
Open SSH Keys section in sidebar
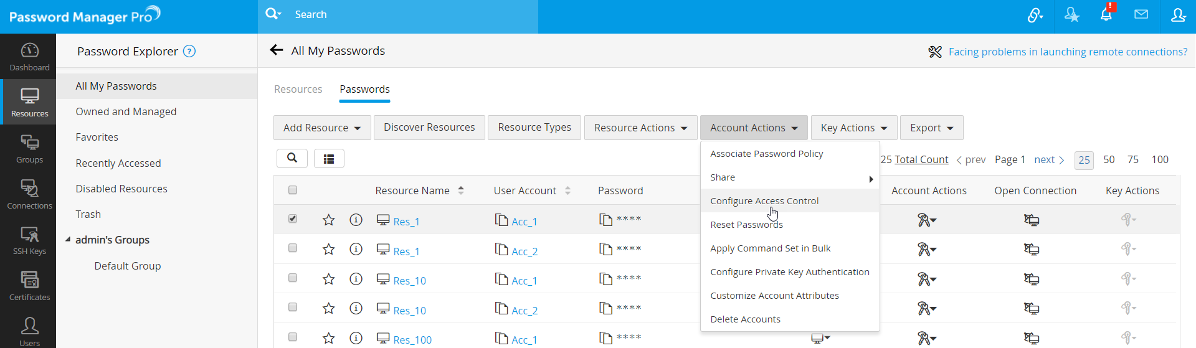[x=29, y=240]
